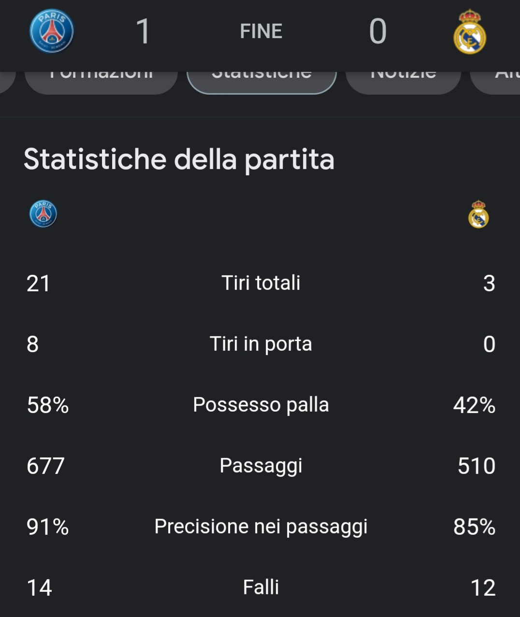Screen dimensions: 520x617
Task: Select the "Passaggi" stat label
Action: point(261,465)
